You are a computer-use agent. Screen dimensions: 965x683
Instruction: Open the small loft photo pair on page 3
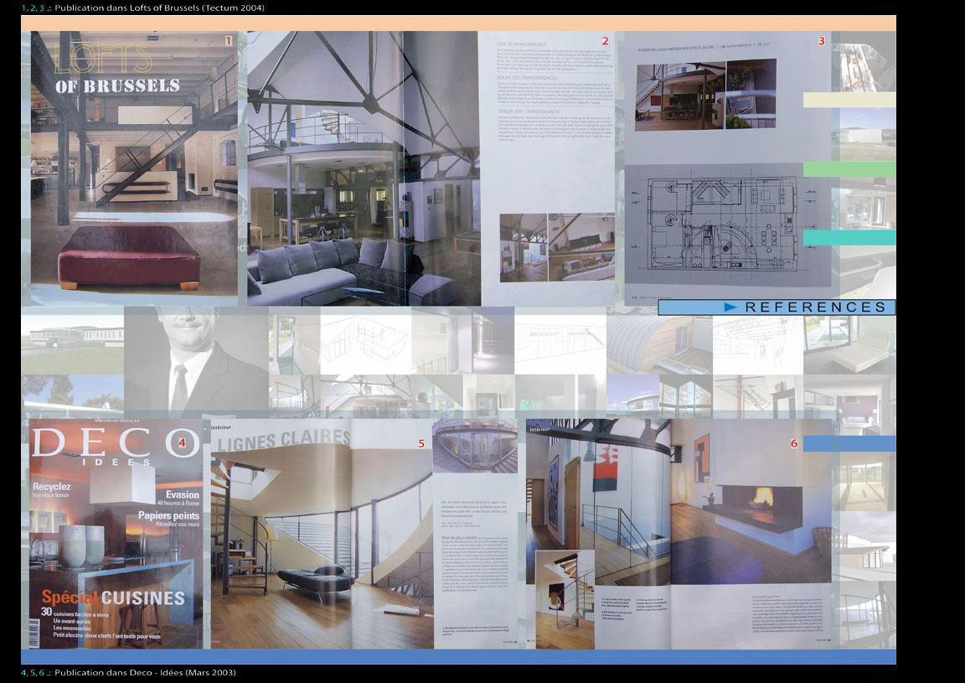click(705, 94)
